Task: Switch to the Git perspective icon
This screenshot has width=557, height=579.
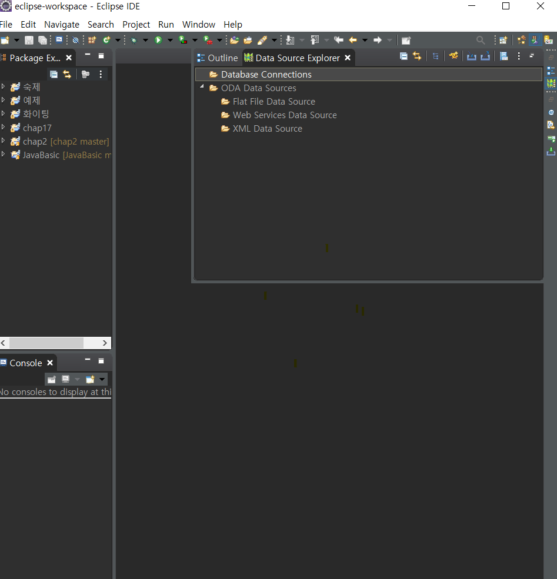Action: [549, 40]
